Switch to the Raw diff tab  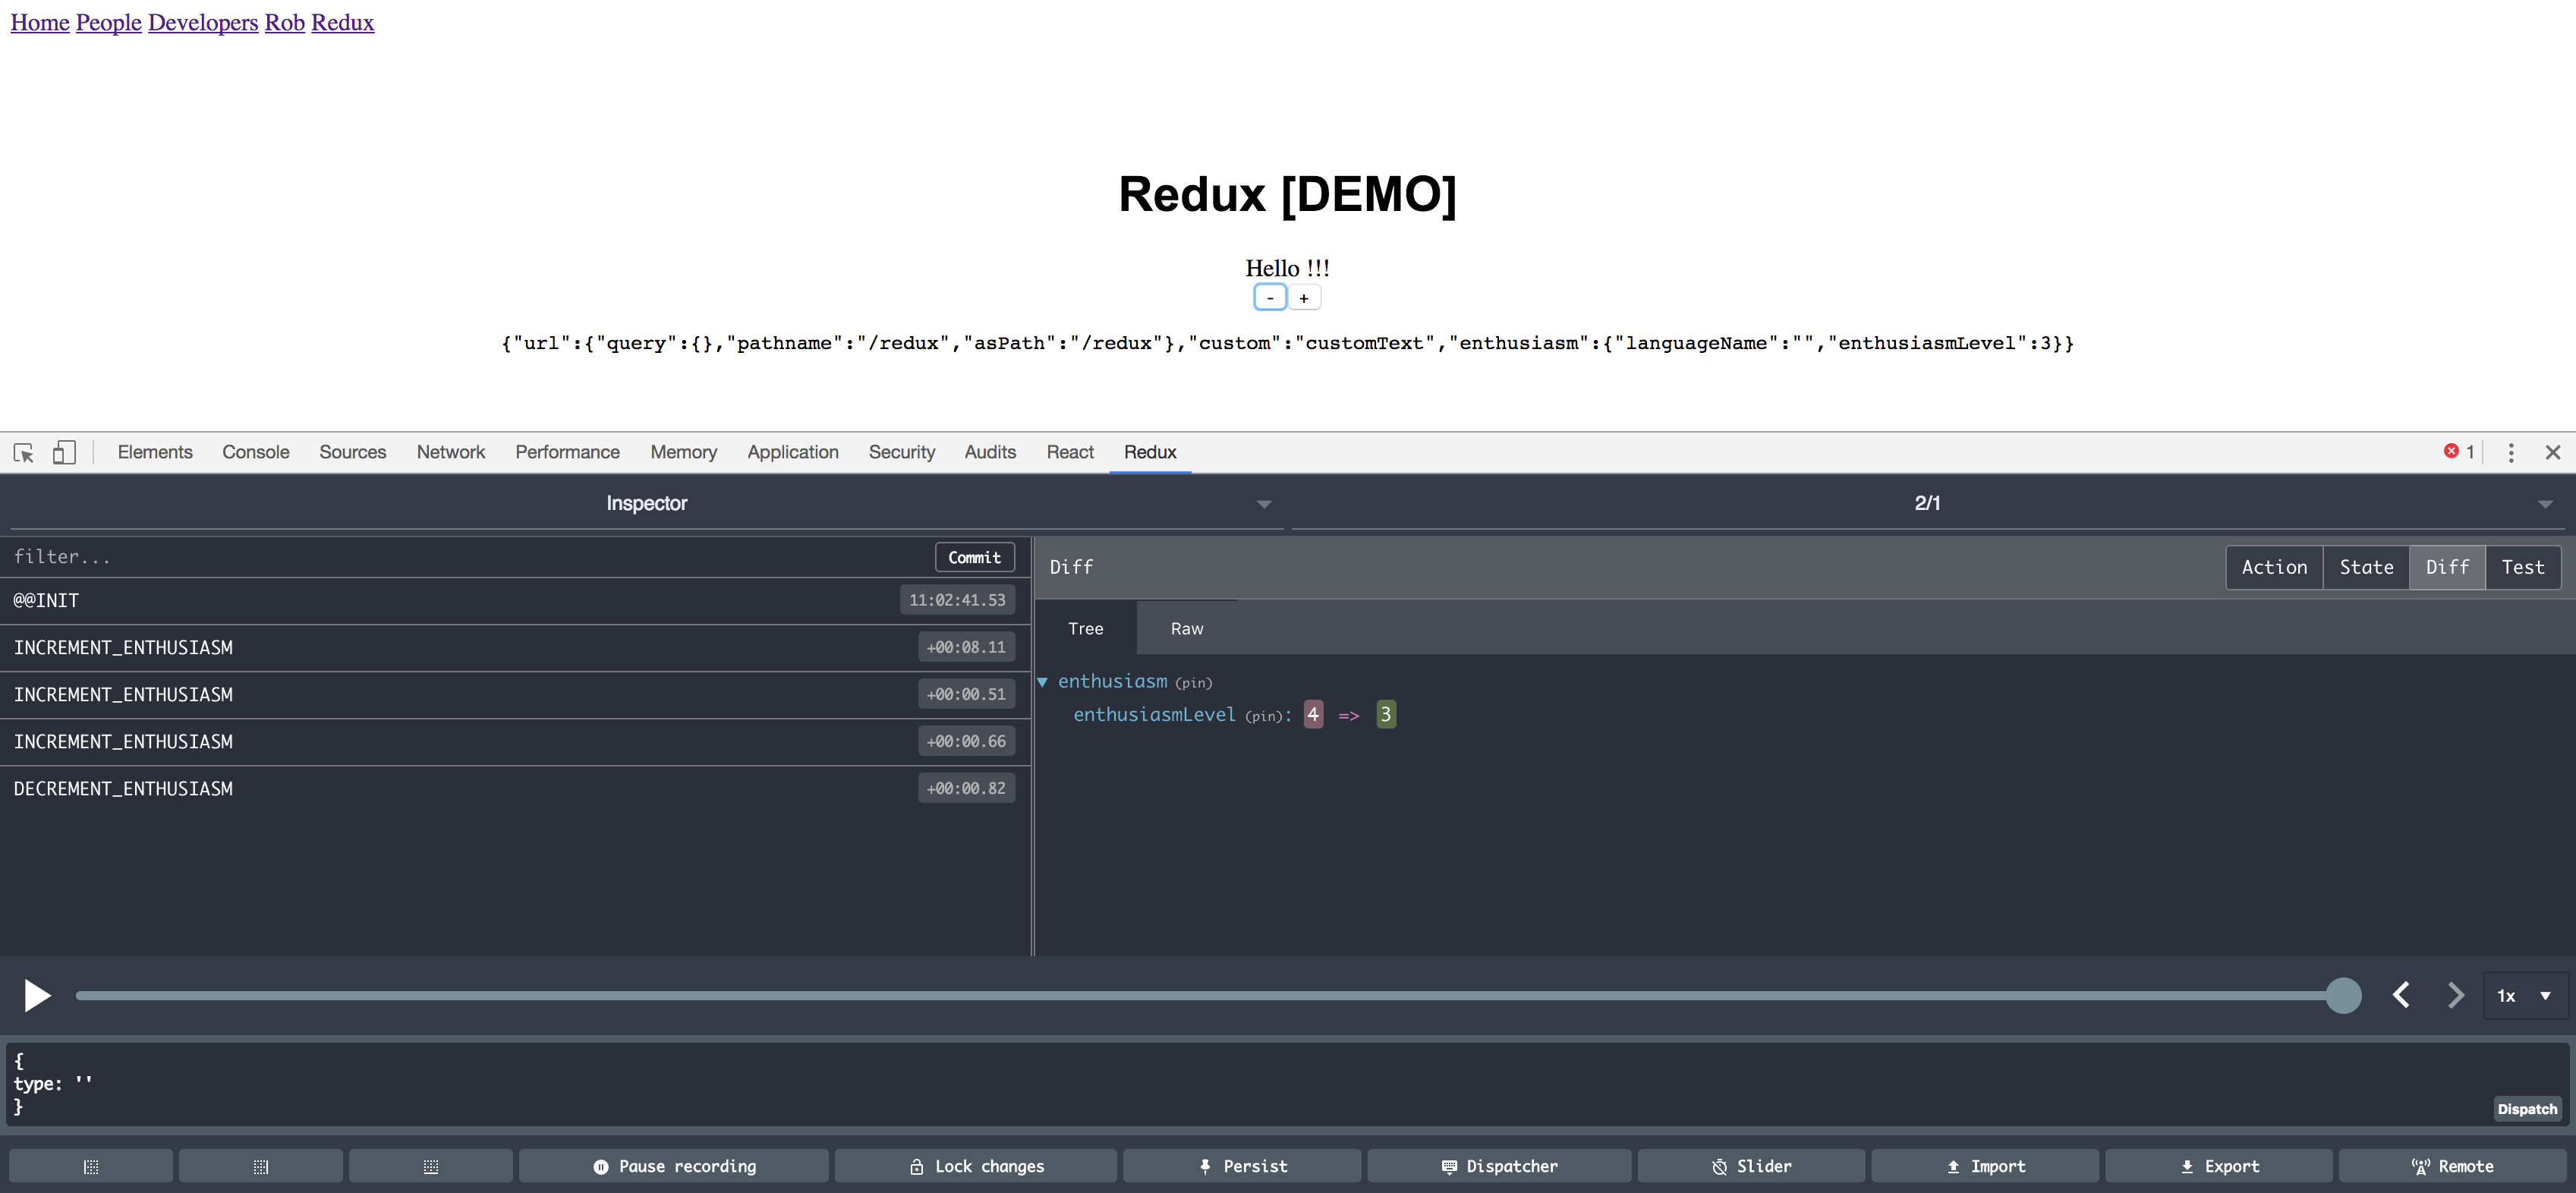click(1186, 628)
